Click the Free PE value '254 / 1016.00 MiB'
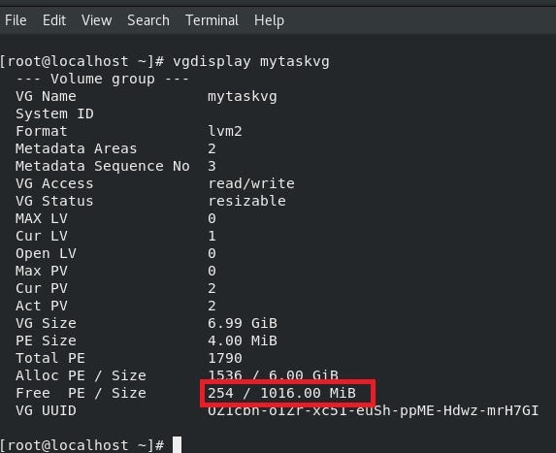The image size is (556, 453). pos(281,393)
